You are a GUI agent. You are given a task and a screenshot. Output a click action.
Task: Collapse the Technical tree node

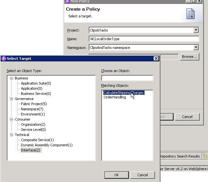click(x=12, y=135)
